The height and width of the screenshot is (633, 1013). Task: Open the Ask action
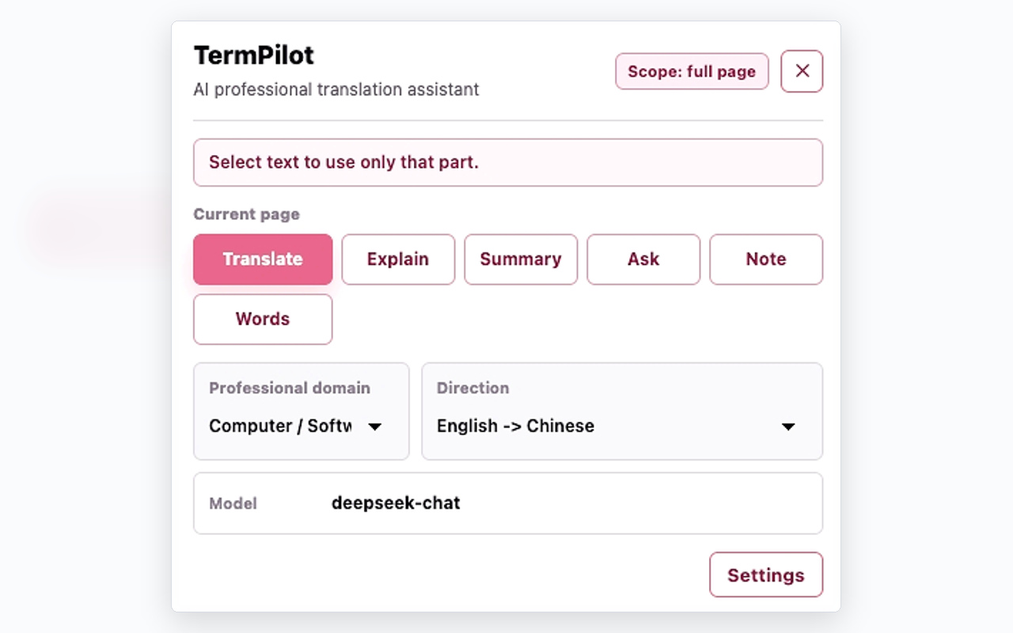(x=643, y=260)
